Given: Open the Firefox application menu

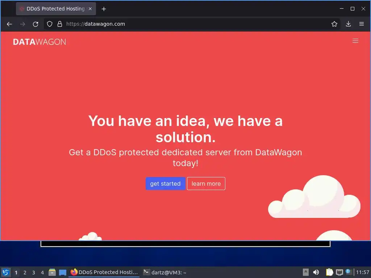Looking at the screenshot, I should coord(362,24).
